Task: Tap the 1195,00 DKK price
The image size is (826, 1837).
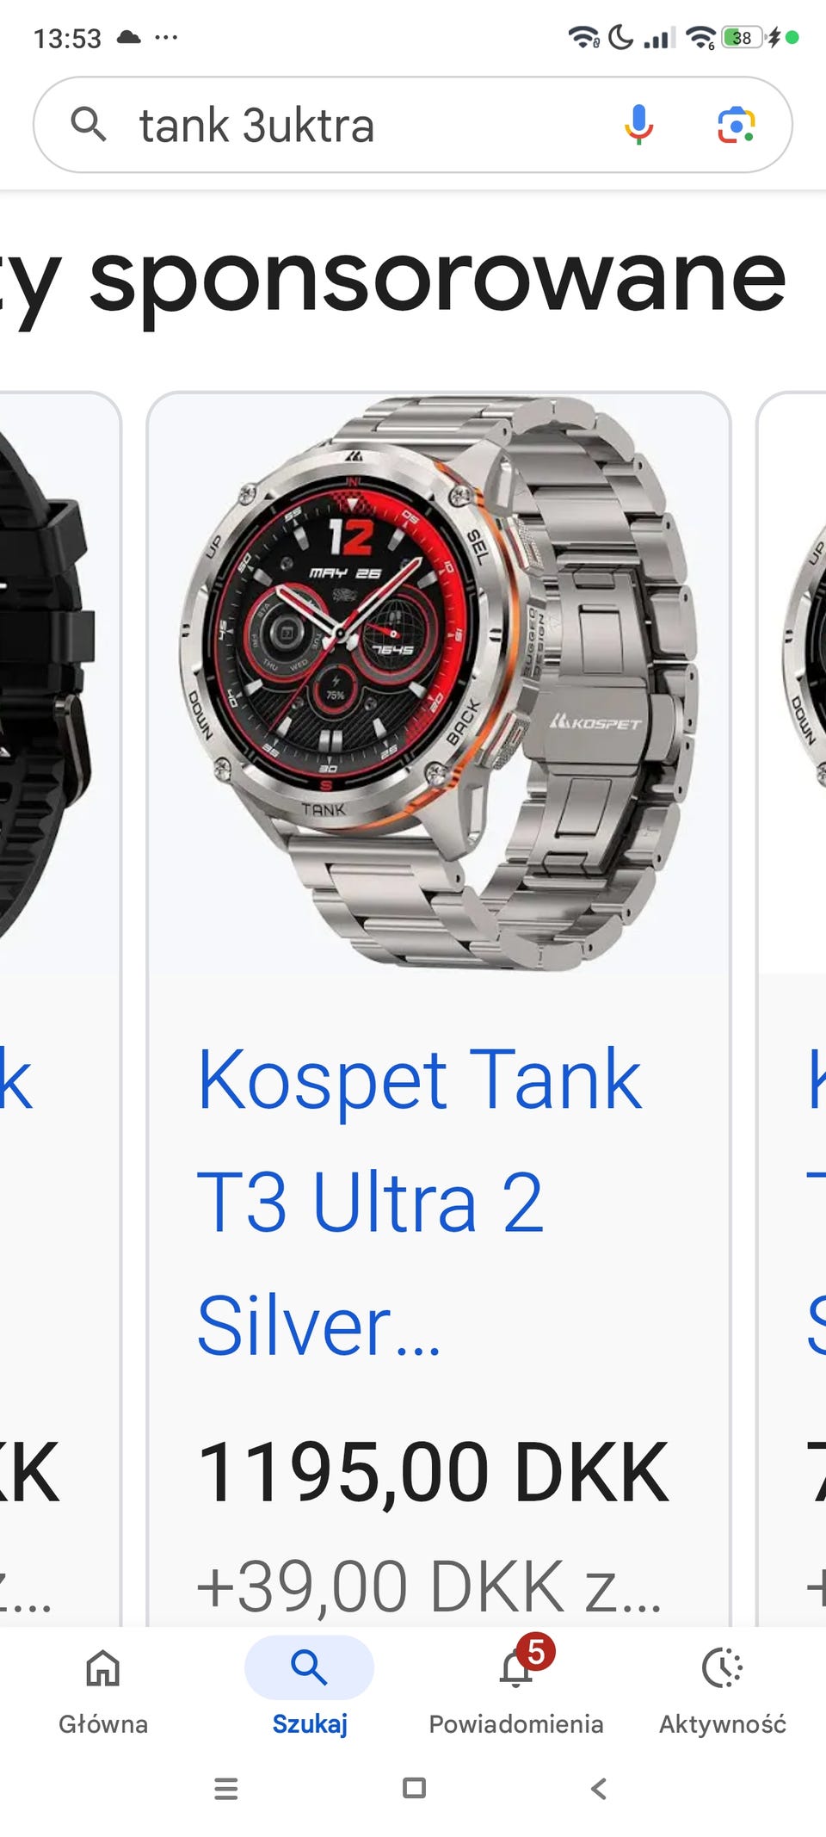Action: 434,1473
